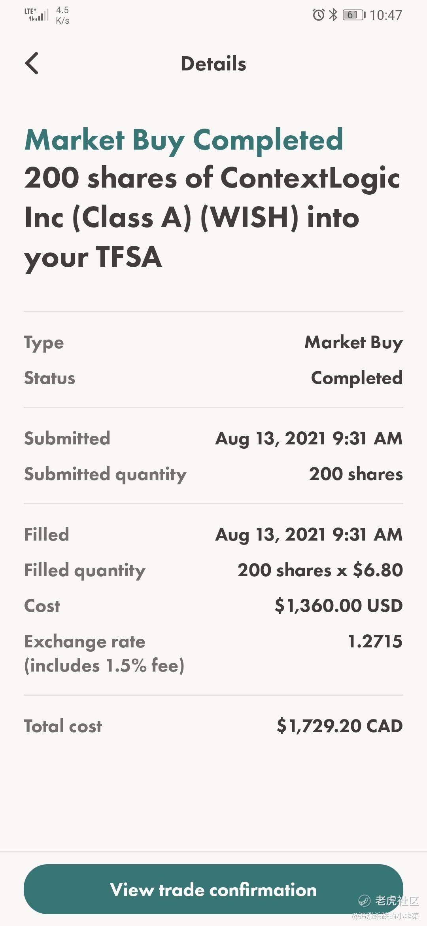Select the Type Market Buy row
Screen dimensions: 427x926
click(x=213, y=343)
